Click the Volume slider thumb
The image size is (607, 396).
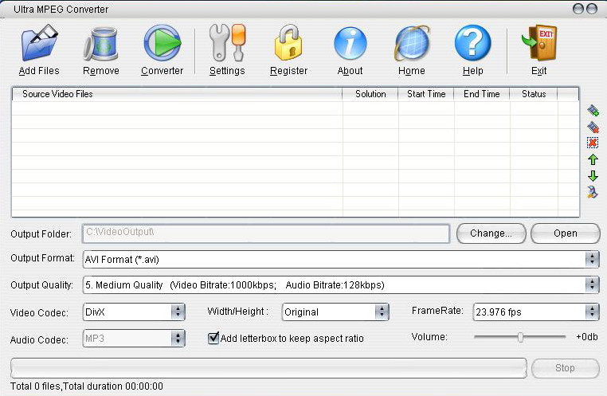(521, 337)
